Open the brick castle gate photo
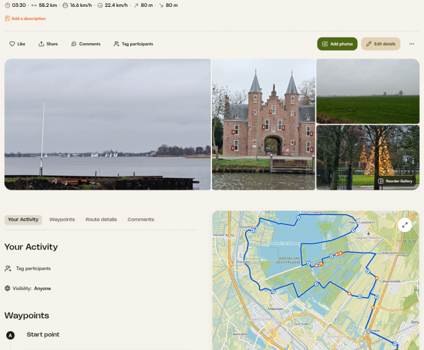 point(263,124)
